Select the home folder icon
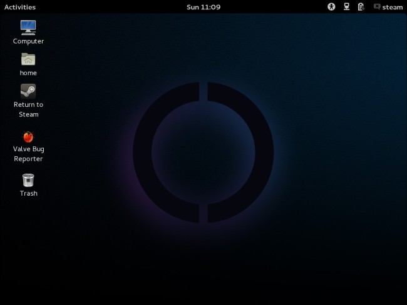 tap(28, 59)
